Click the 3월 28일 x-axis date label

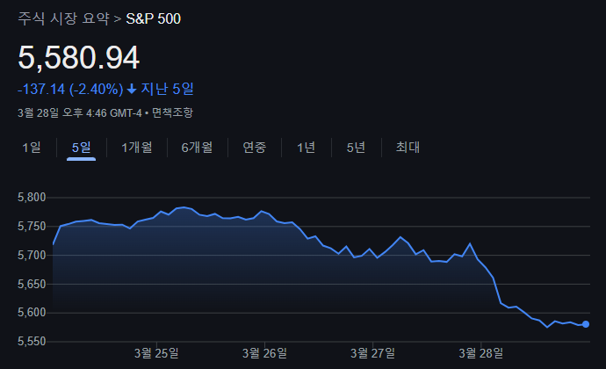coord(481,353)
